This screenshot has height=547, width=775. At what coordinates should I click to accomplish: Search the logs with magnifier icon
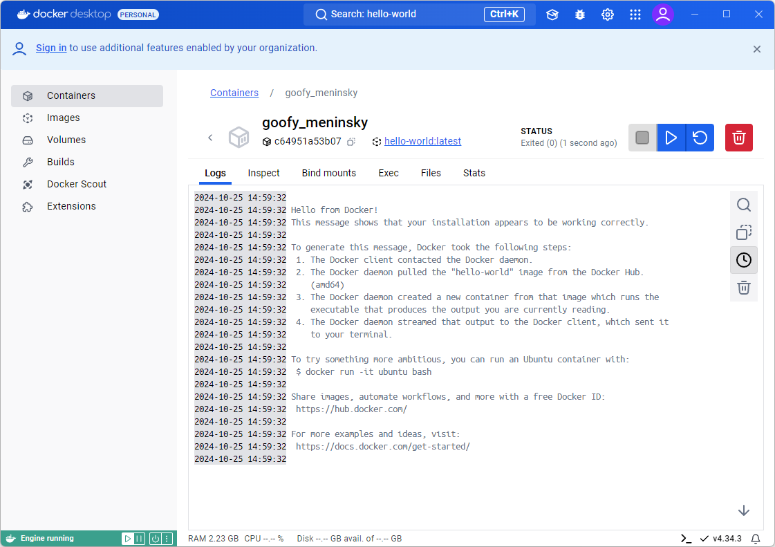click(x=743, y=205)
